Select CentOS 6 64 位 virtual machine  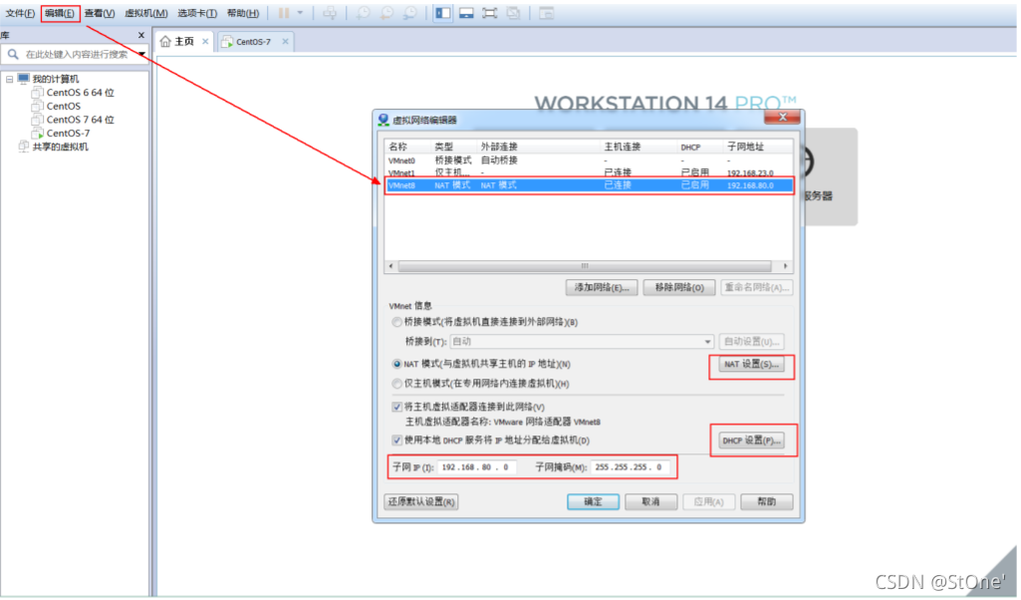tap(80, 93)
